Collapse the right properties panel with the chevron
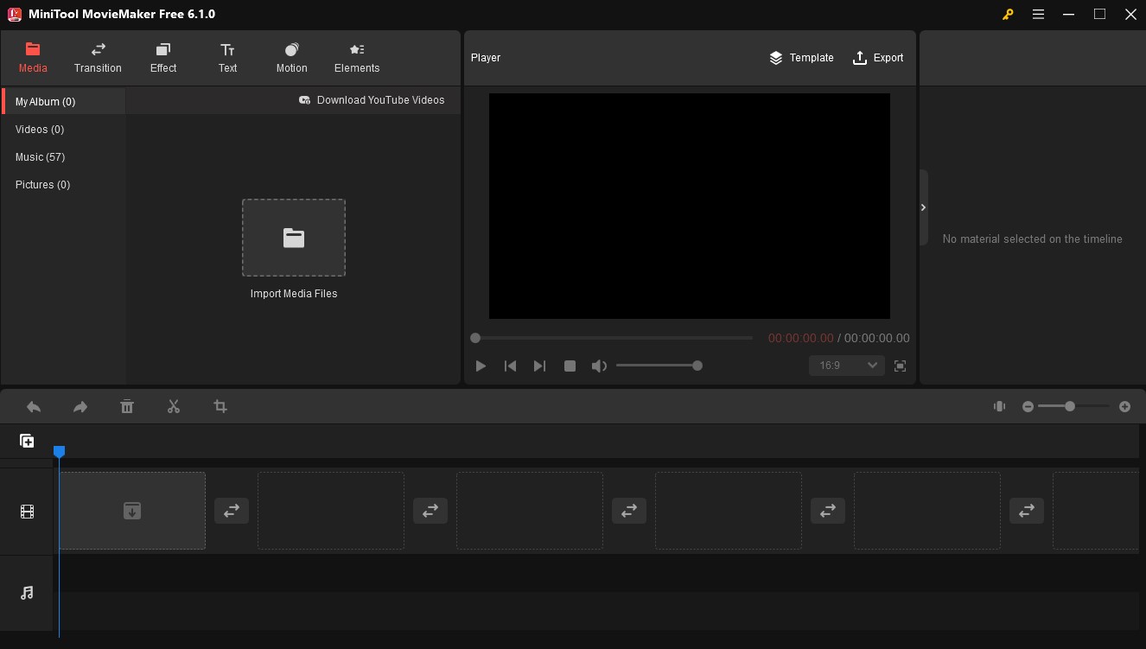1146x649 pixels. (x=923, y=207)
